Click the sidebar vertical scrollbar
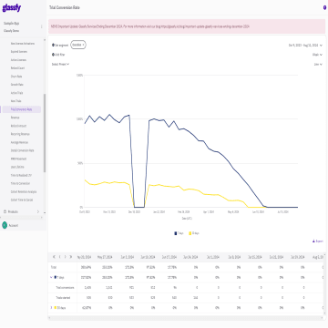 pyautogui.click(x=45, y=133)
